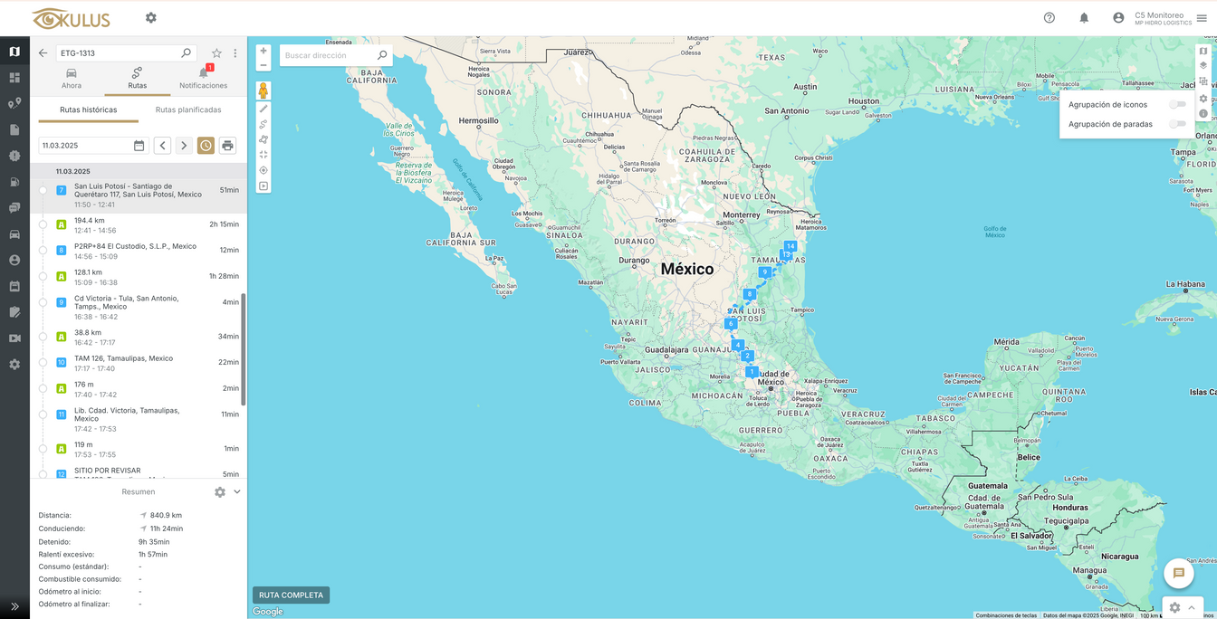
Task: Open the route markers icon in sidebar
Action: pyautogui.click(x=14, y=103)
